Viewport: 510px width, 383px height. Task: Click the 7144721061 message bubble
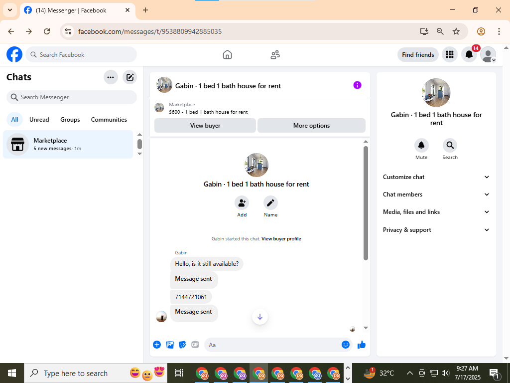191,297
